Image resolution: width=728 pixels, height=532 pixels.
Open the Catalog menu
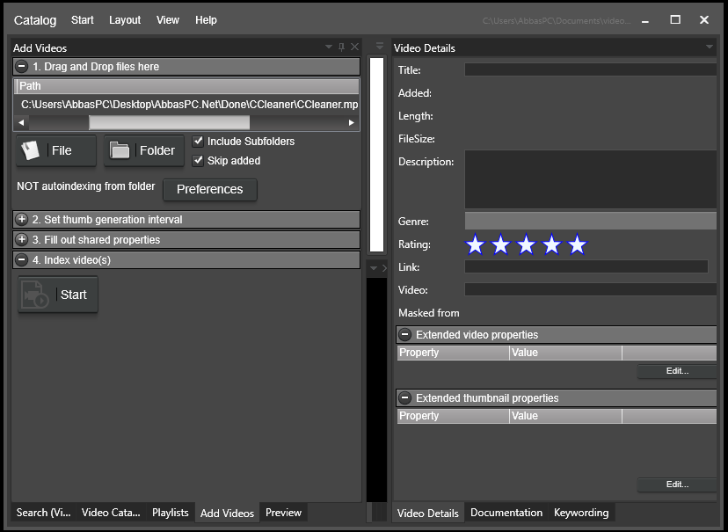[x=35, y=20]
